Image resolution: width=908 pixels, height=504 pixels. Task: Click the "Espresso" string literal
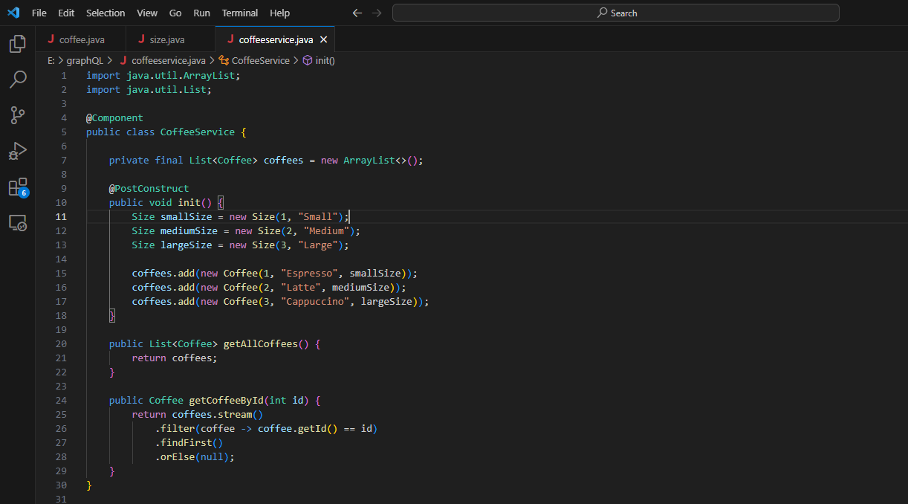(x=309, y=274)
